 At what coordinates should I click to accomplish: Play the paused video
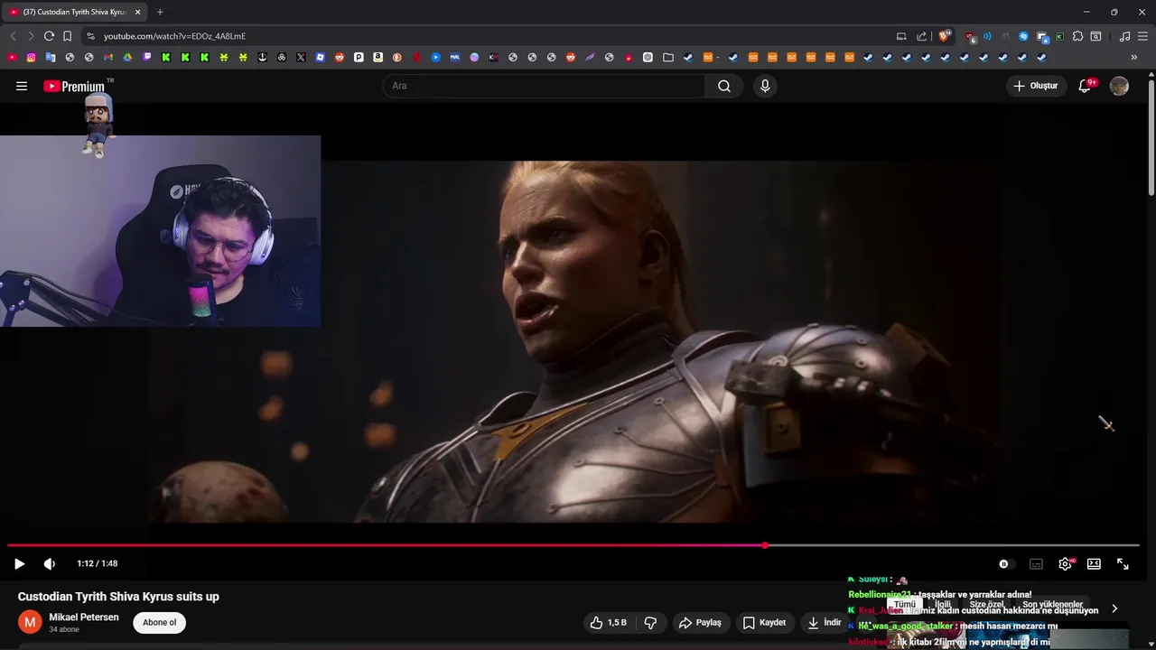pyautogui.click(x=19, y=563)
